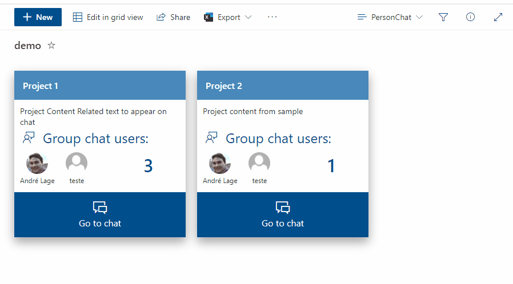This screenshot has width=513, height=284.
Task: Select the Project 1 card header
Action: 100,86
